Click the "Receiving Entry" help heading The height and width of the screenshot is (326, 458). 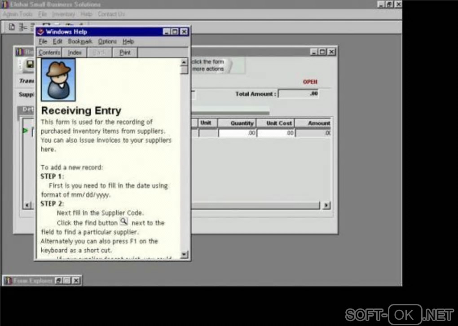[81, 111]
